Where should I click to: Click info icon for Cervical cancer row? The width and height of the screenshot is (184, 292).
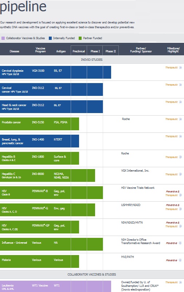pos(180,85)
